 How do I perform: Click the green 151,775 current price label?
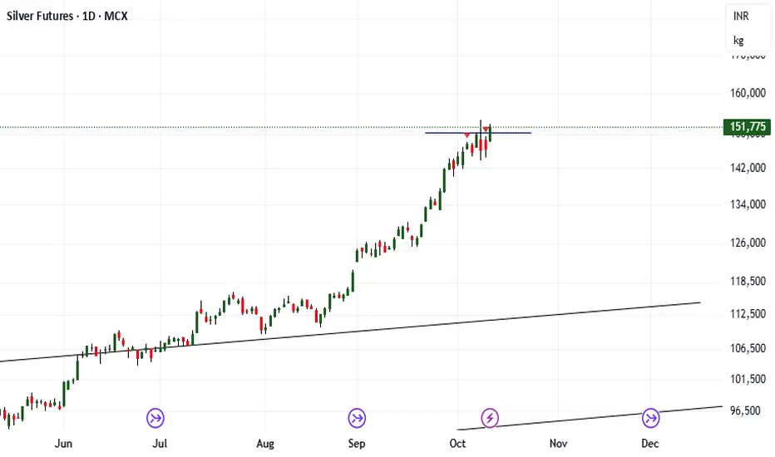tap(748, 127)
